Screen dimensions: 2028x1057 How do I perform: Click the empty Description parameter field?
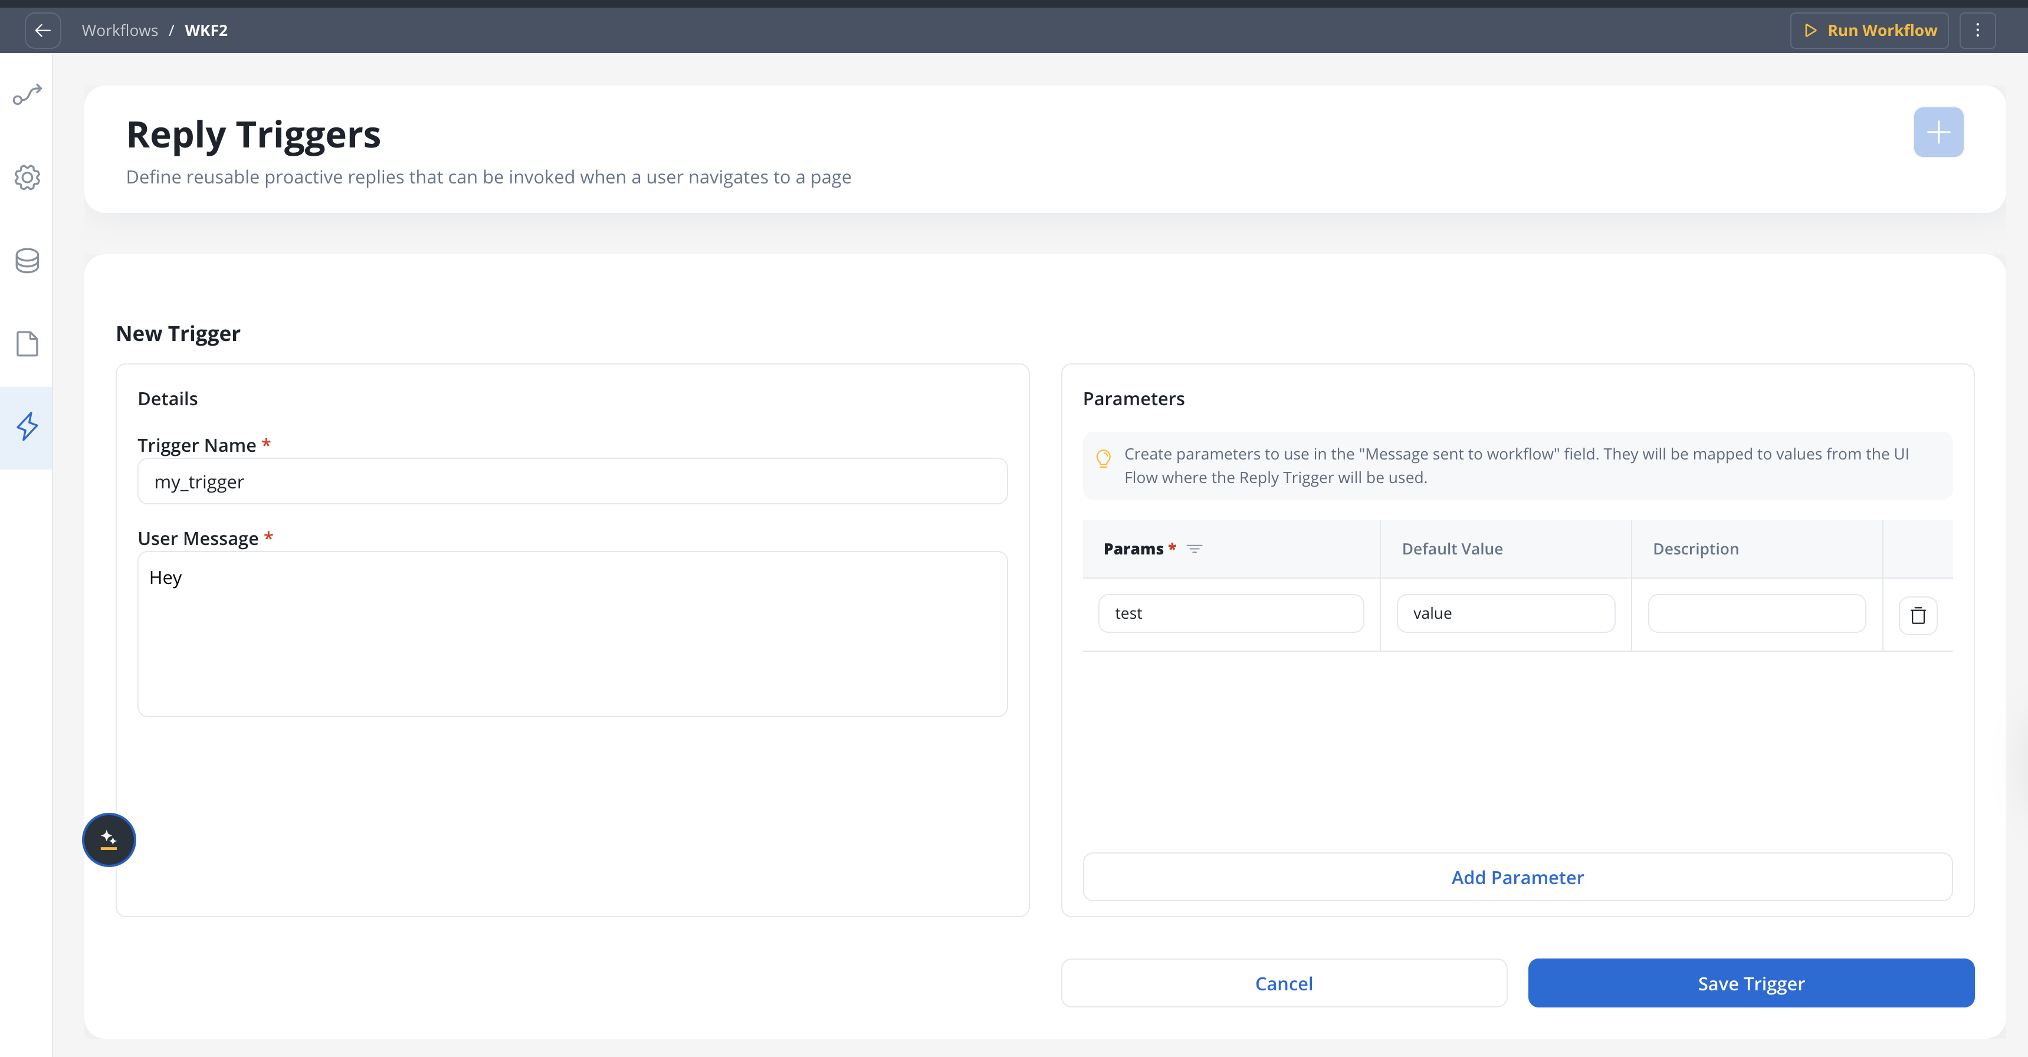(1755, 613)
